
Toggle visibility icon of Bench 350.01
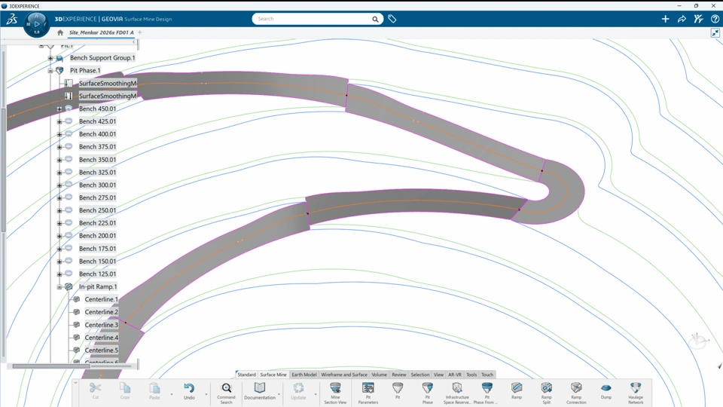coord(69,159)
